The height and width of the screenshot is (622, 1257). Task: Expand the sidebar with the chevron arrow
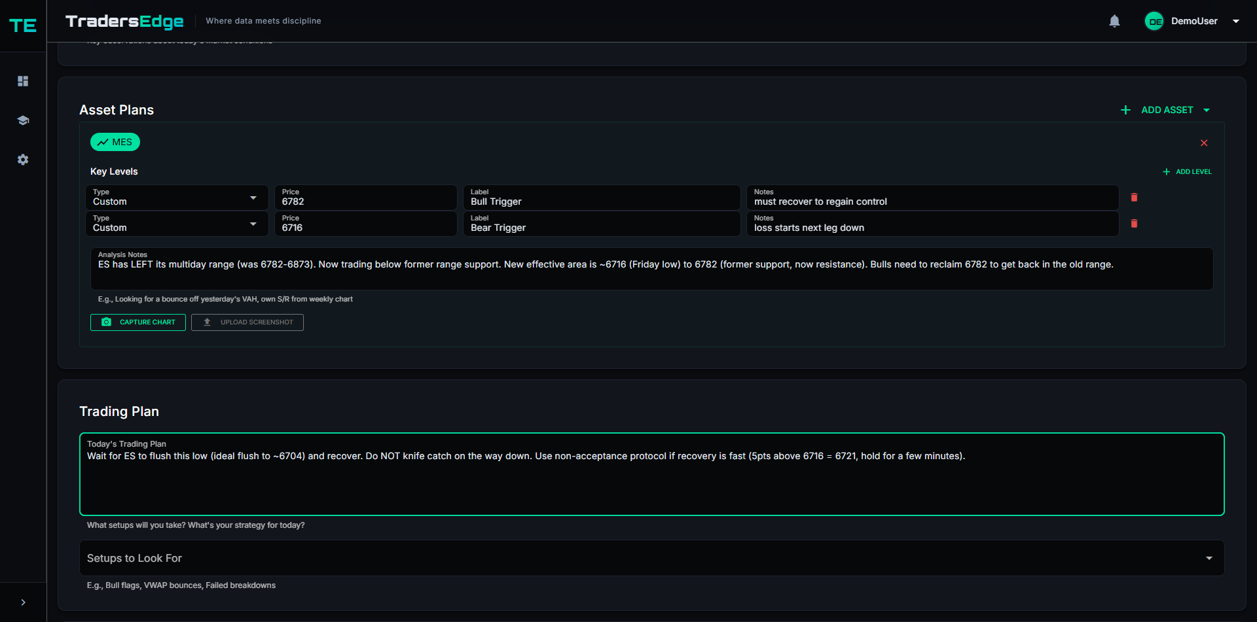coord(23,602)
